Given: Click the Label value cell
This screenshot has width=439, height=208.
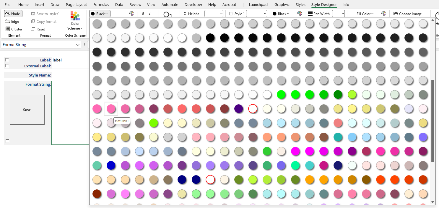Looking at the screenshot, I should [70, 60].
